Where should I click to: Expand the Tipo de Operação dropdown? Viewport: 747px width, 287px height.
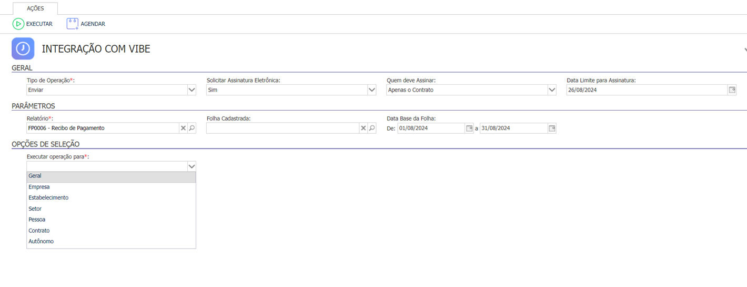click(191, 90)
